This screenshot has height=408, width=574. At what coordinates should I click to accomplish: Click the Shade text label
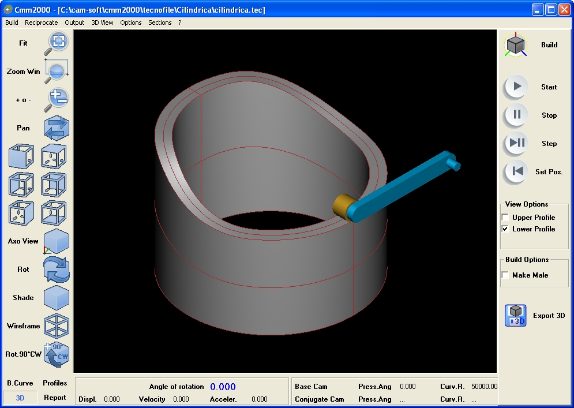tap(23, 298)
